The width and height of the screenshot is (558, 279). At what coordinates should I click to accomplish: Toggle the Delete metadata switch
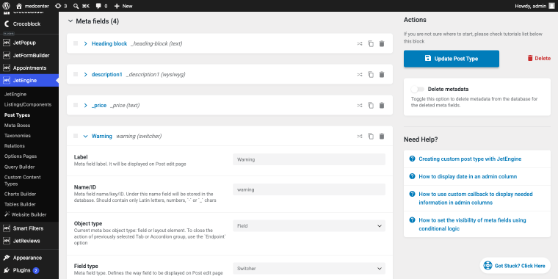418,89
